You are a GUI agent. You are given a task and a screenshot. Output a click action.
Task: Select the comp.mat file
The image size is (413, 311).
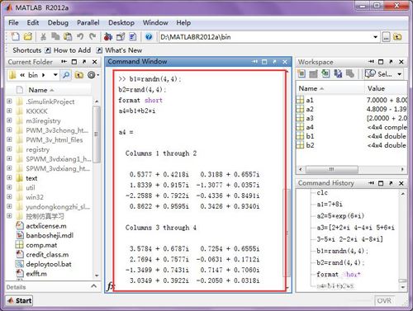pyautogui.click(x=41, y=245)
